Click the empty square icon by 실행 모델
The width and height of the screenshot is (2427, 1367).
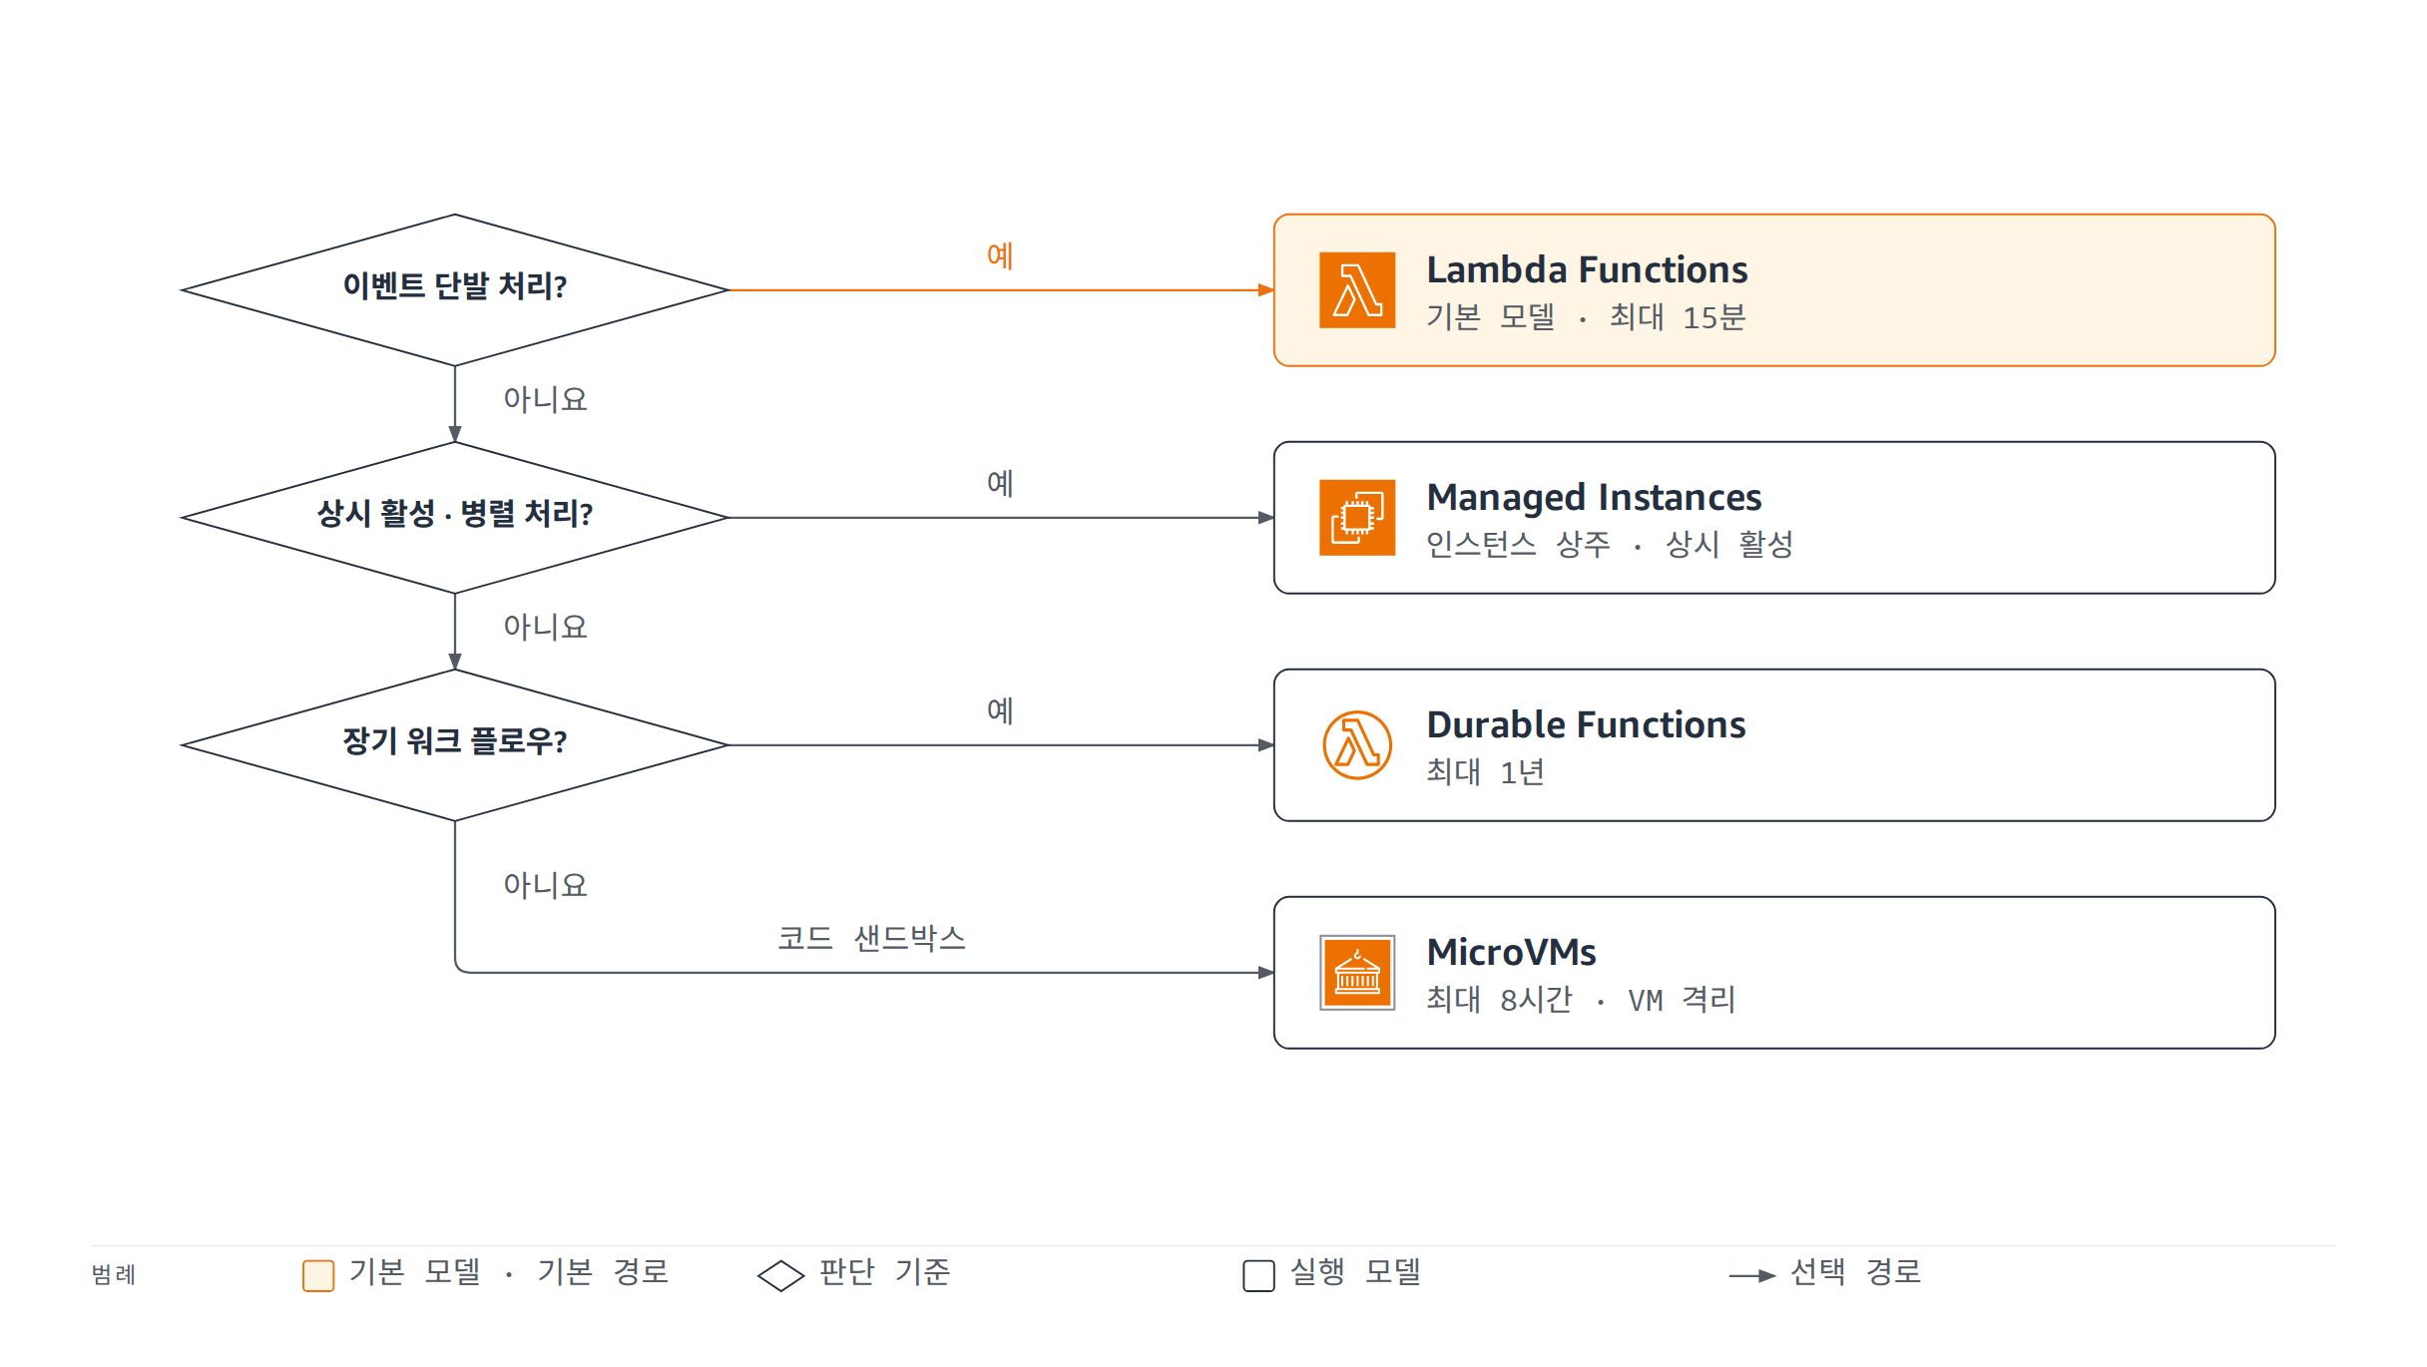1258,1275
